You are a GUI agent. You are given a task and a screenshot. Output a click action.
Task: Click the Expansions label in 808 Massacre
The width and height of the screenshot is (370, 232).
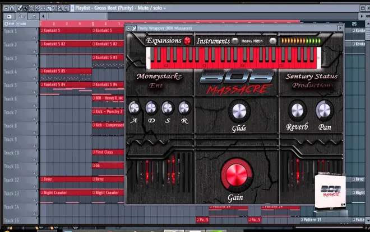[x=164, y=41]
